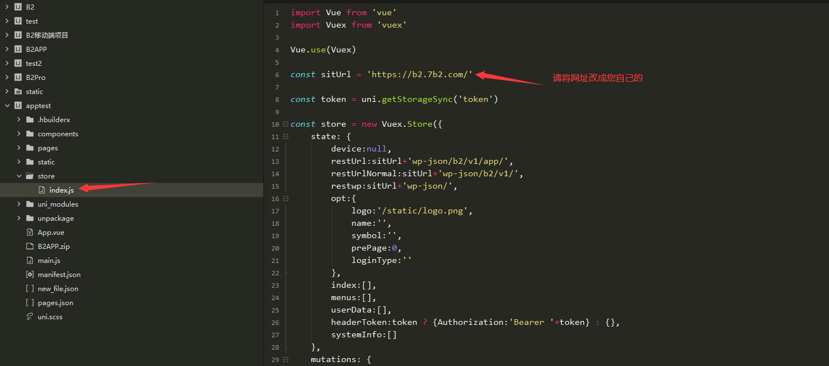The image size is (829, 366).
Task: Open index.js in the store folder
Action: click(61, 190)
